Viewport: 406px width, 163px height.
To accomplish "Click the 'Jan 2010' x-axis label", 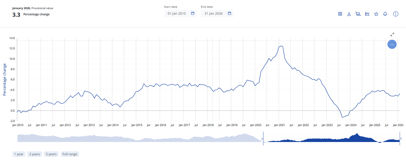I will tap(18, 125).
